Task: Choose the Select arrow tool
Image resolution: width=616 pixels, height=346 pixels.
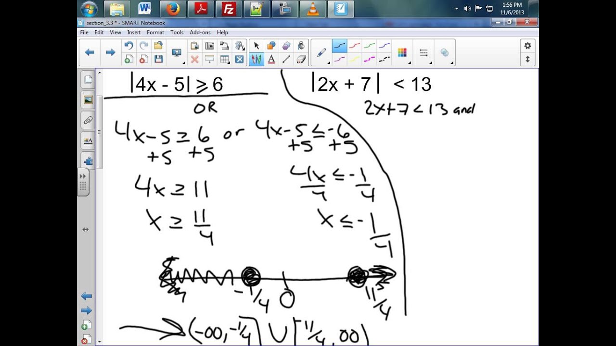Action: [x=257, y=46]
